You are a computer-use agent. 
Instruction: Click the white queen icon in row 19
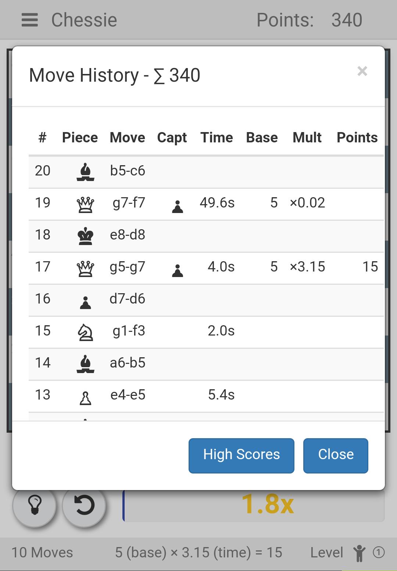(x=85, y=204)
